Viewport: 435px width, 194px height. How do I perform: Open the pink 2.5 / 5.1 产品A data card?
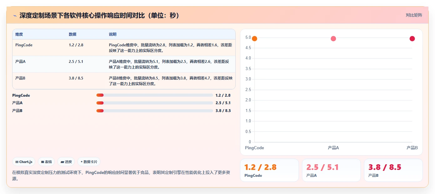[x=331, y=170]
